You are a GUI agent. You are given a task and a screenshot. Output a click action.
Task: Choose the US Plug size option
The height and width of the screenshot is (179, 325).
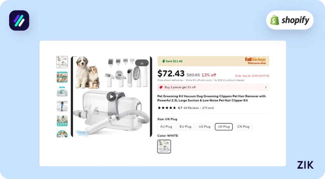pos(204,127)
